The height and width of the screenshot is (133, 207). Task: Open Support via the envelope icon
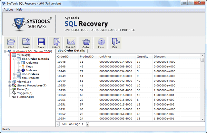[71, 42]
